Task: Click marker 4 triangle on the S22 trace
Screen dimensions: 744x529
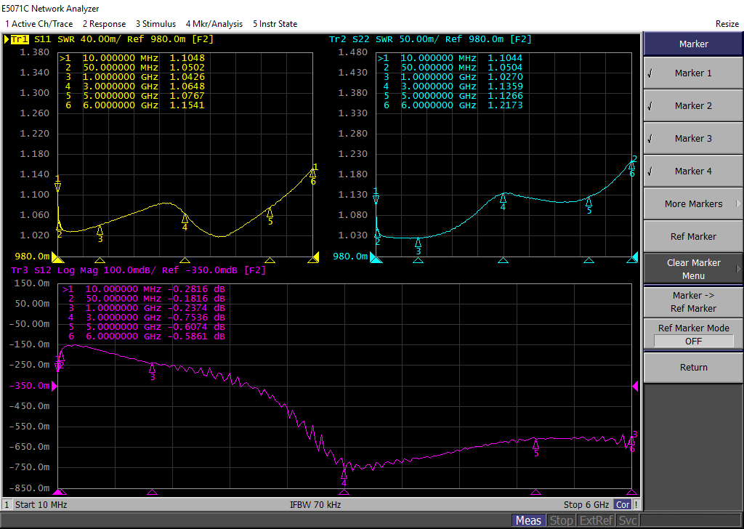Action: tap(503, 197)
